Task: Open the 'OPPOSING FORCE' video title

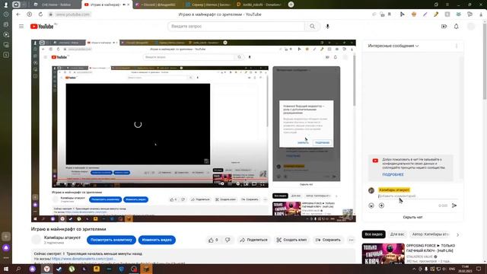Action: 431,248
